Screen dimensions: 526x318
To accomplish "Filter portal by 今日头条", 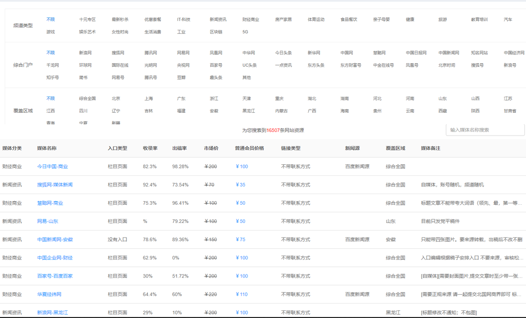I will 283,53.
